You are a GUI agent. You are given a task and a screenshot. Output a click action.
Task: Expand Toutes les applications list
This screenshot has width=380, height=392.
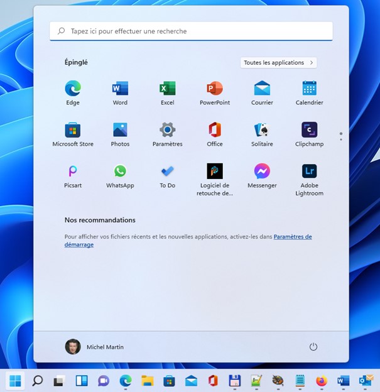[x=278, y=63]
